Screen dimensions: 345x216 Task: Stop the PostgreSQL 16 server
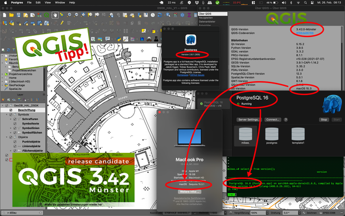[324, 120]
